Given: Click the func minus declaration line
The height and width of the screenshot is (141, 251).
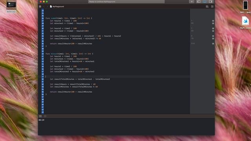Looking at the screenshot, I should [x=69, y=54].
